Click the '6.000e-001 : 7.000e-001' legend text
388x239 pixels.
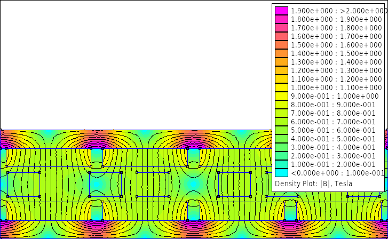333,122
